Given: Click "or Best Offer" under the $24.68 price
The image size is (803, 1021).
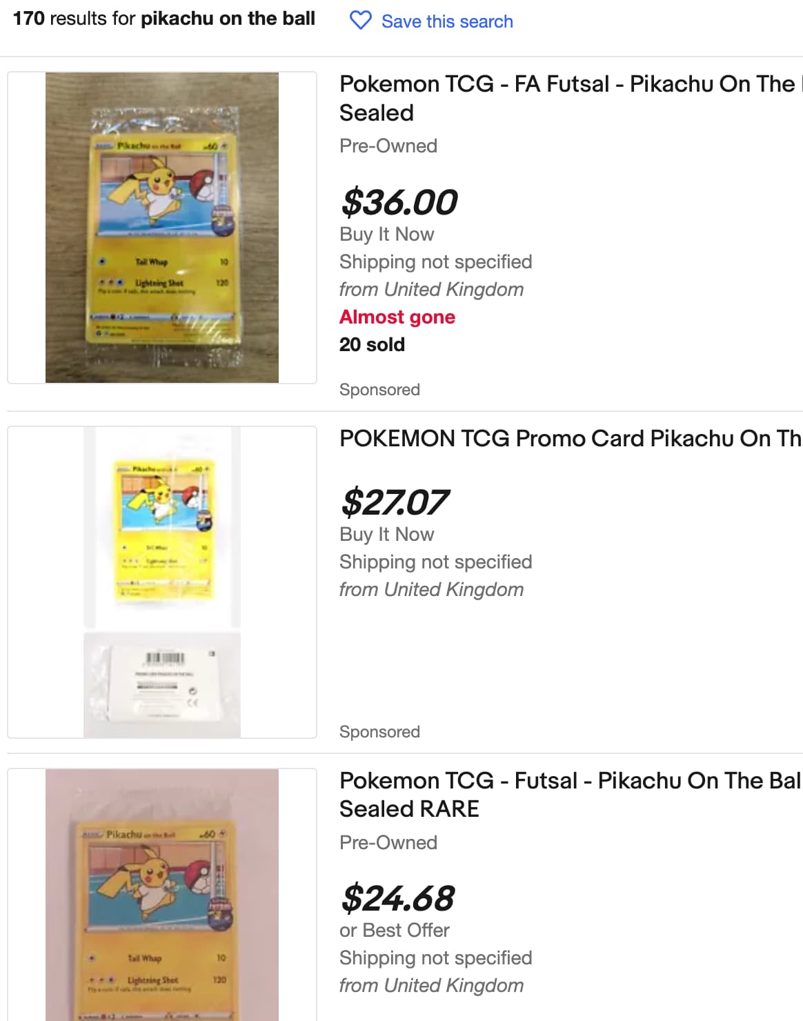Looking at the screenshot, I should click(x=394, y=931).
